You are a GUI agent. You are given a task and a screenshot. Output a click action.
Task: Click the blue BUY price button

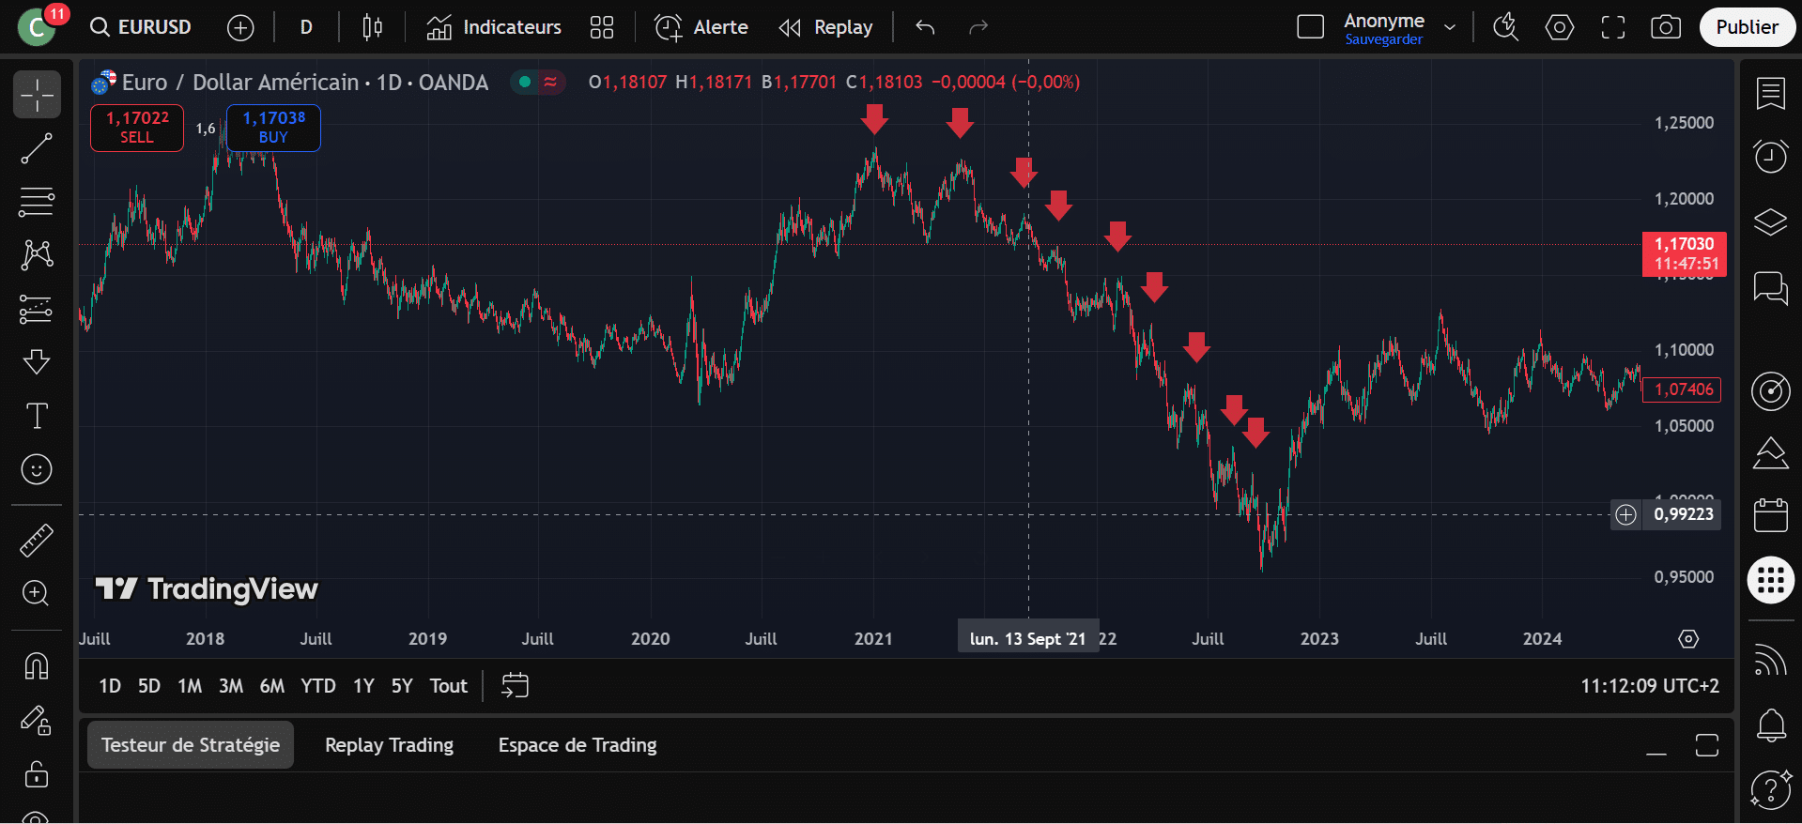[273, 128]
